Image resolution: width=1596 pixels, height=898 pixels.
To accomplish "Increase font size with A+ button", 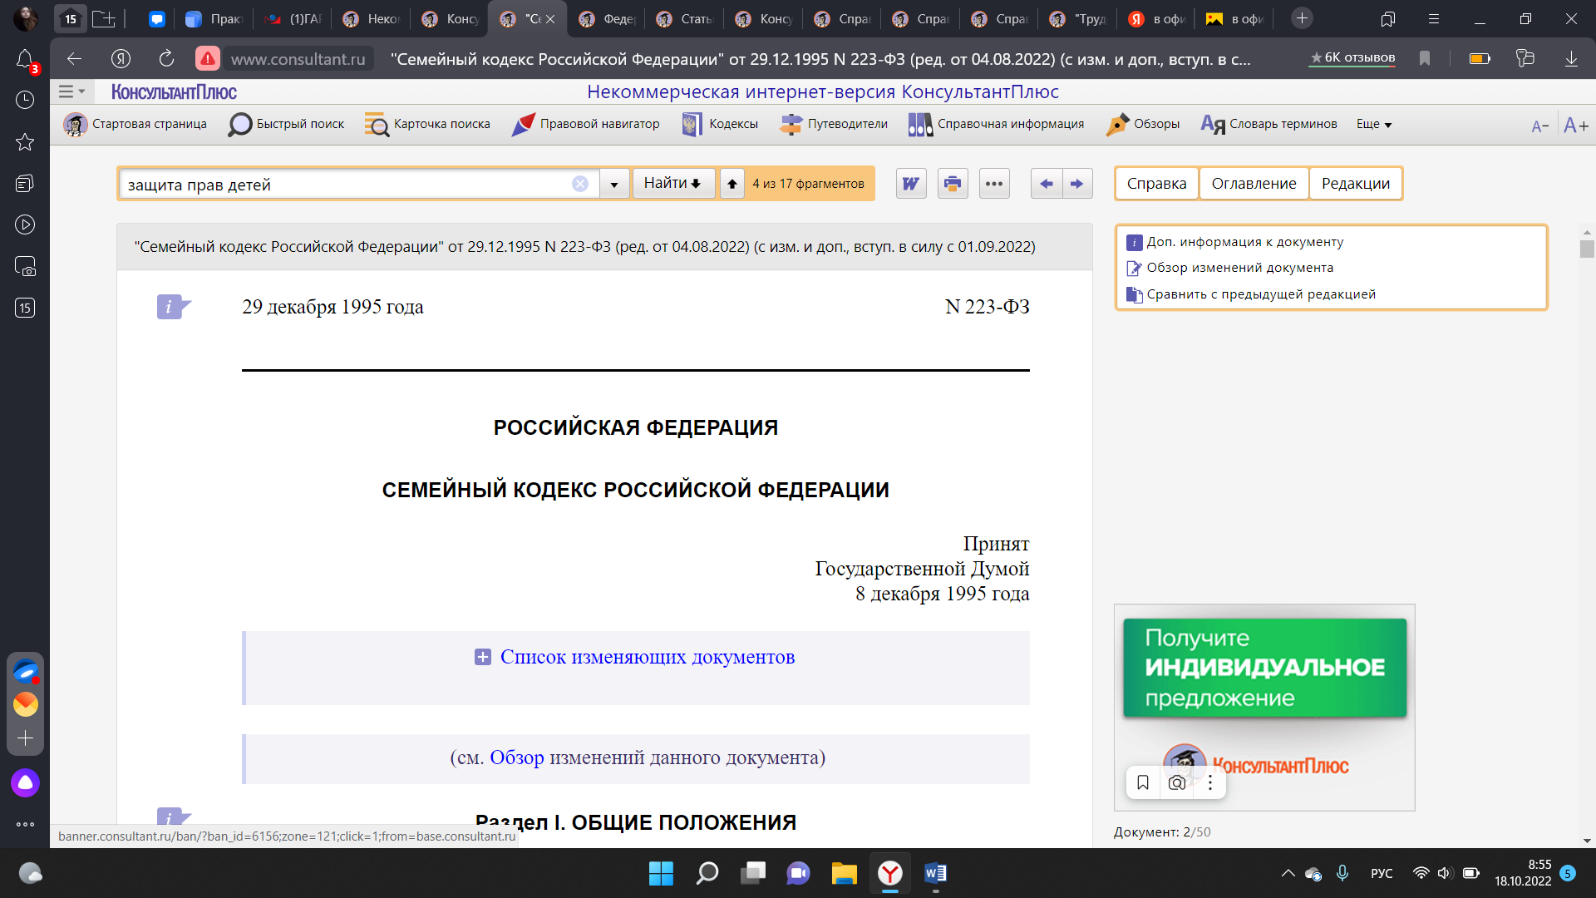I will pos(1576,126).
